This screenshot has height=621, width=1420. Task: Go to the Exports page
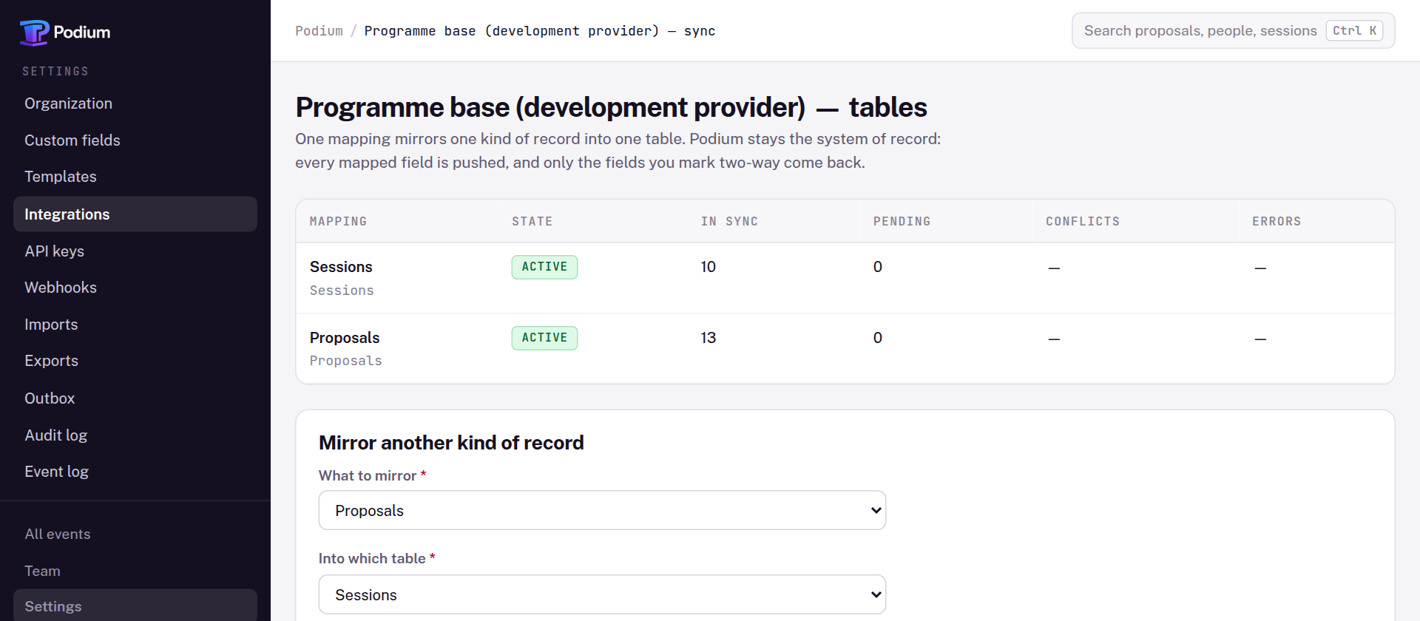click(x=135, y=361)
